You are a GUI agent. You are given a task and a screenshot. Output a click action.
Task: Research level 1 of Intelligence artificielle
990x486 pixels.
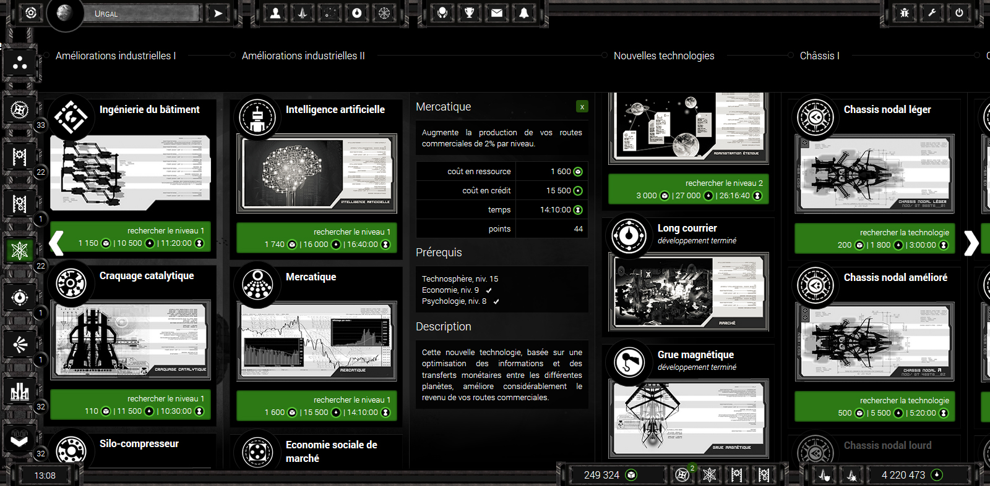316,238
